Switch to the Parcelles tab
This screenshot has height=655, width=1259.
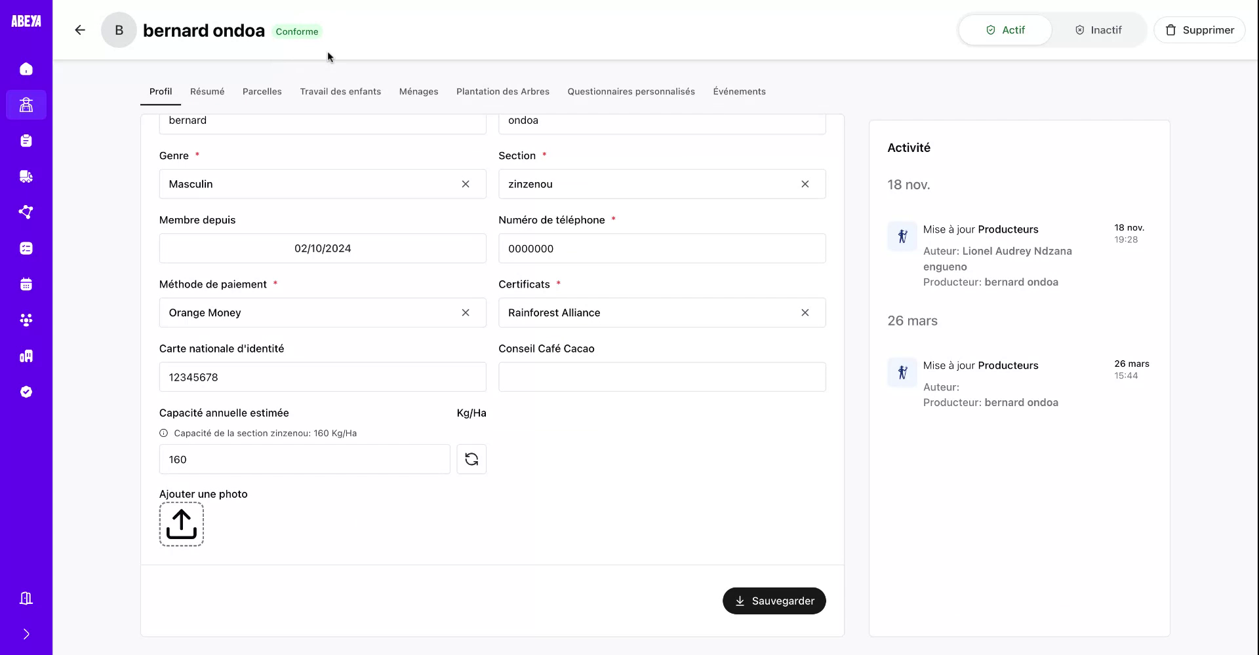pyautogui.click(x=262, y=91)
